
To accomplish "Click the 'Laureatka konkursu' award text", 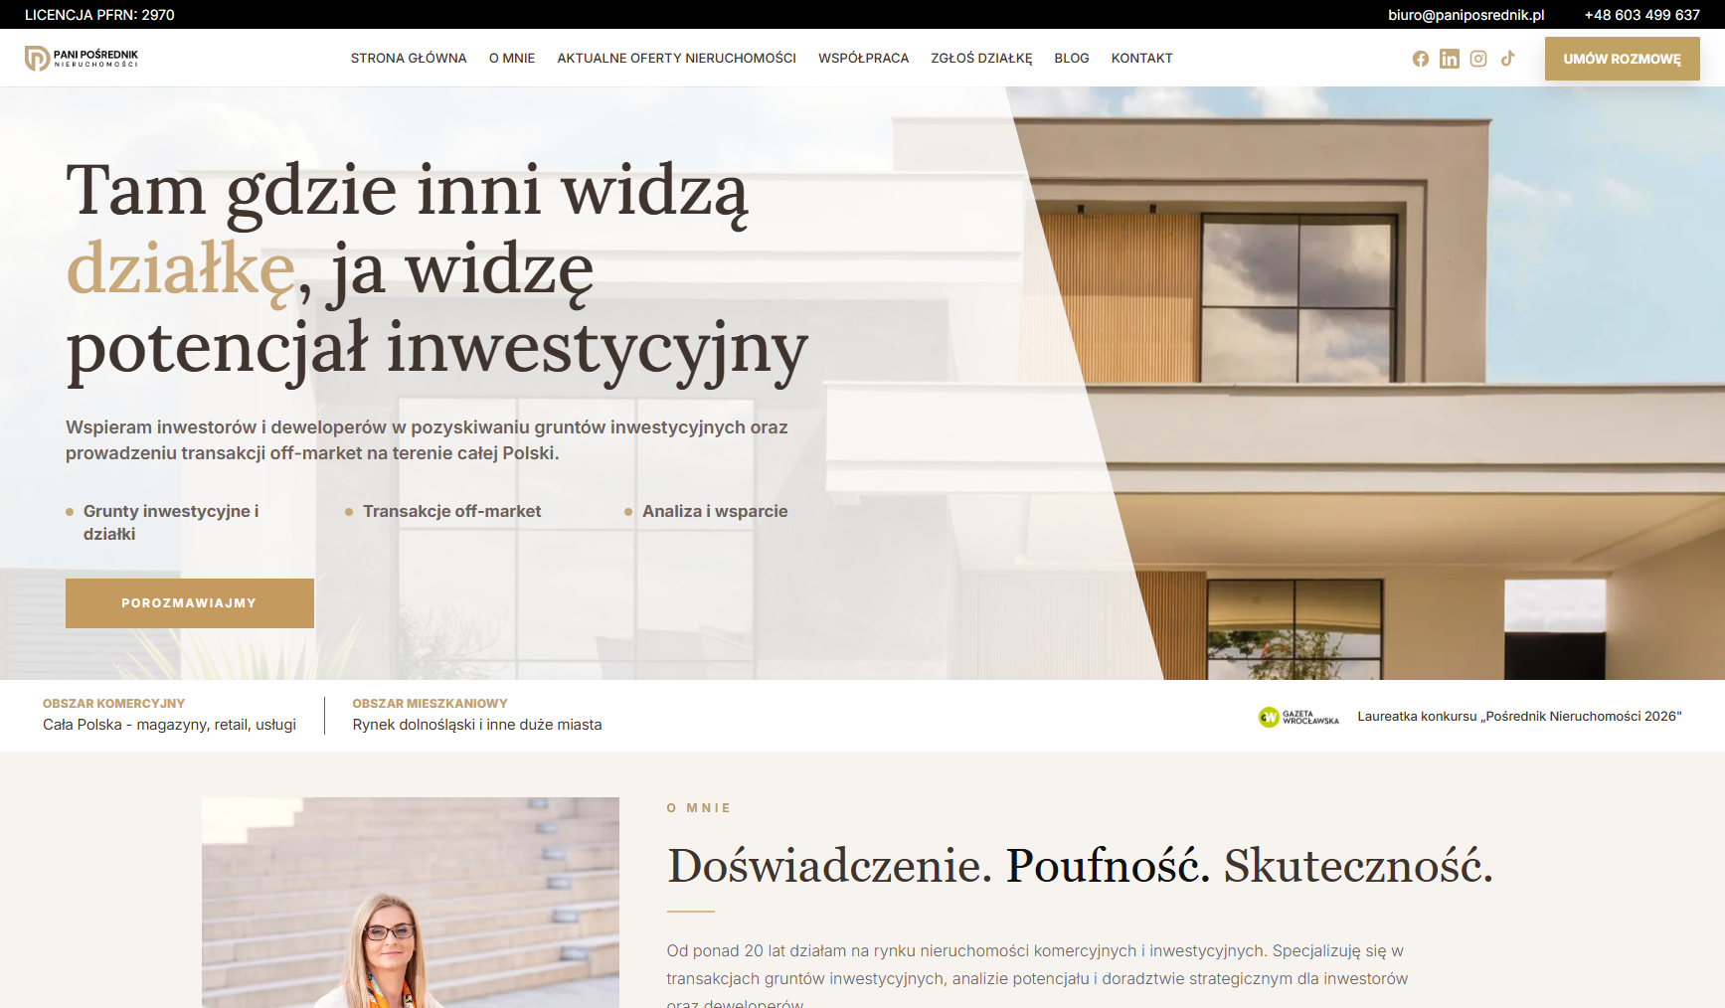I will pyautogui.click(x=1520, y=717).
